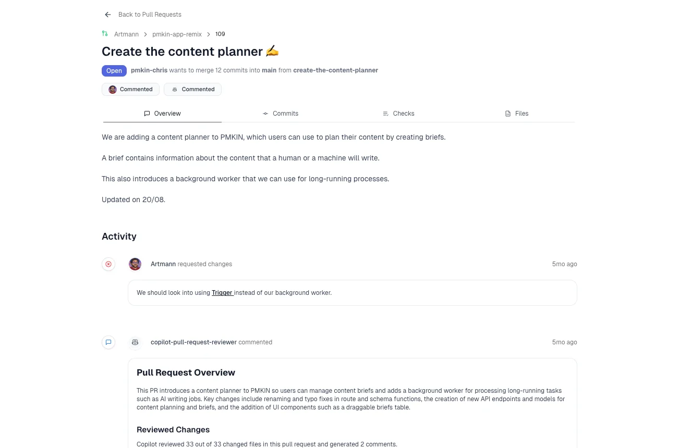Click the back arrow icon
Image resolution: width=679 pixels, height=448 pixels.
(x=108, y=15)
